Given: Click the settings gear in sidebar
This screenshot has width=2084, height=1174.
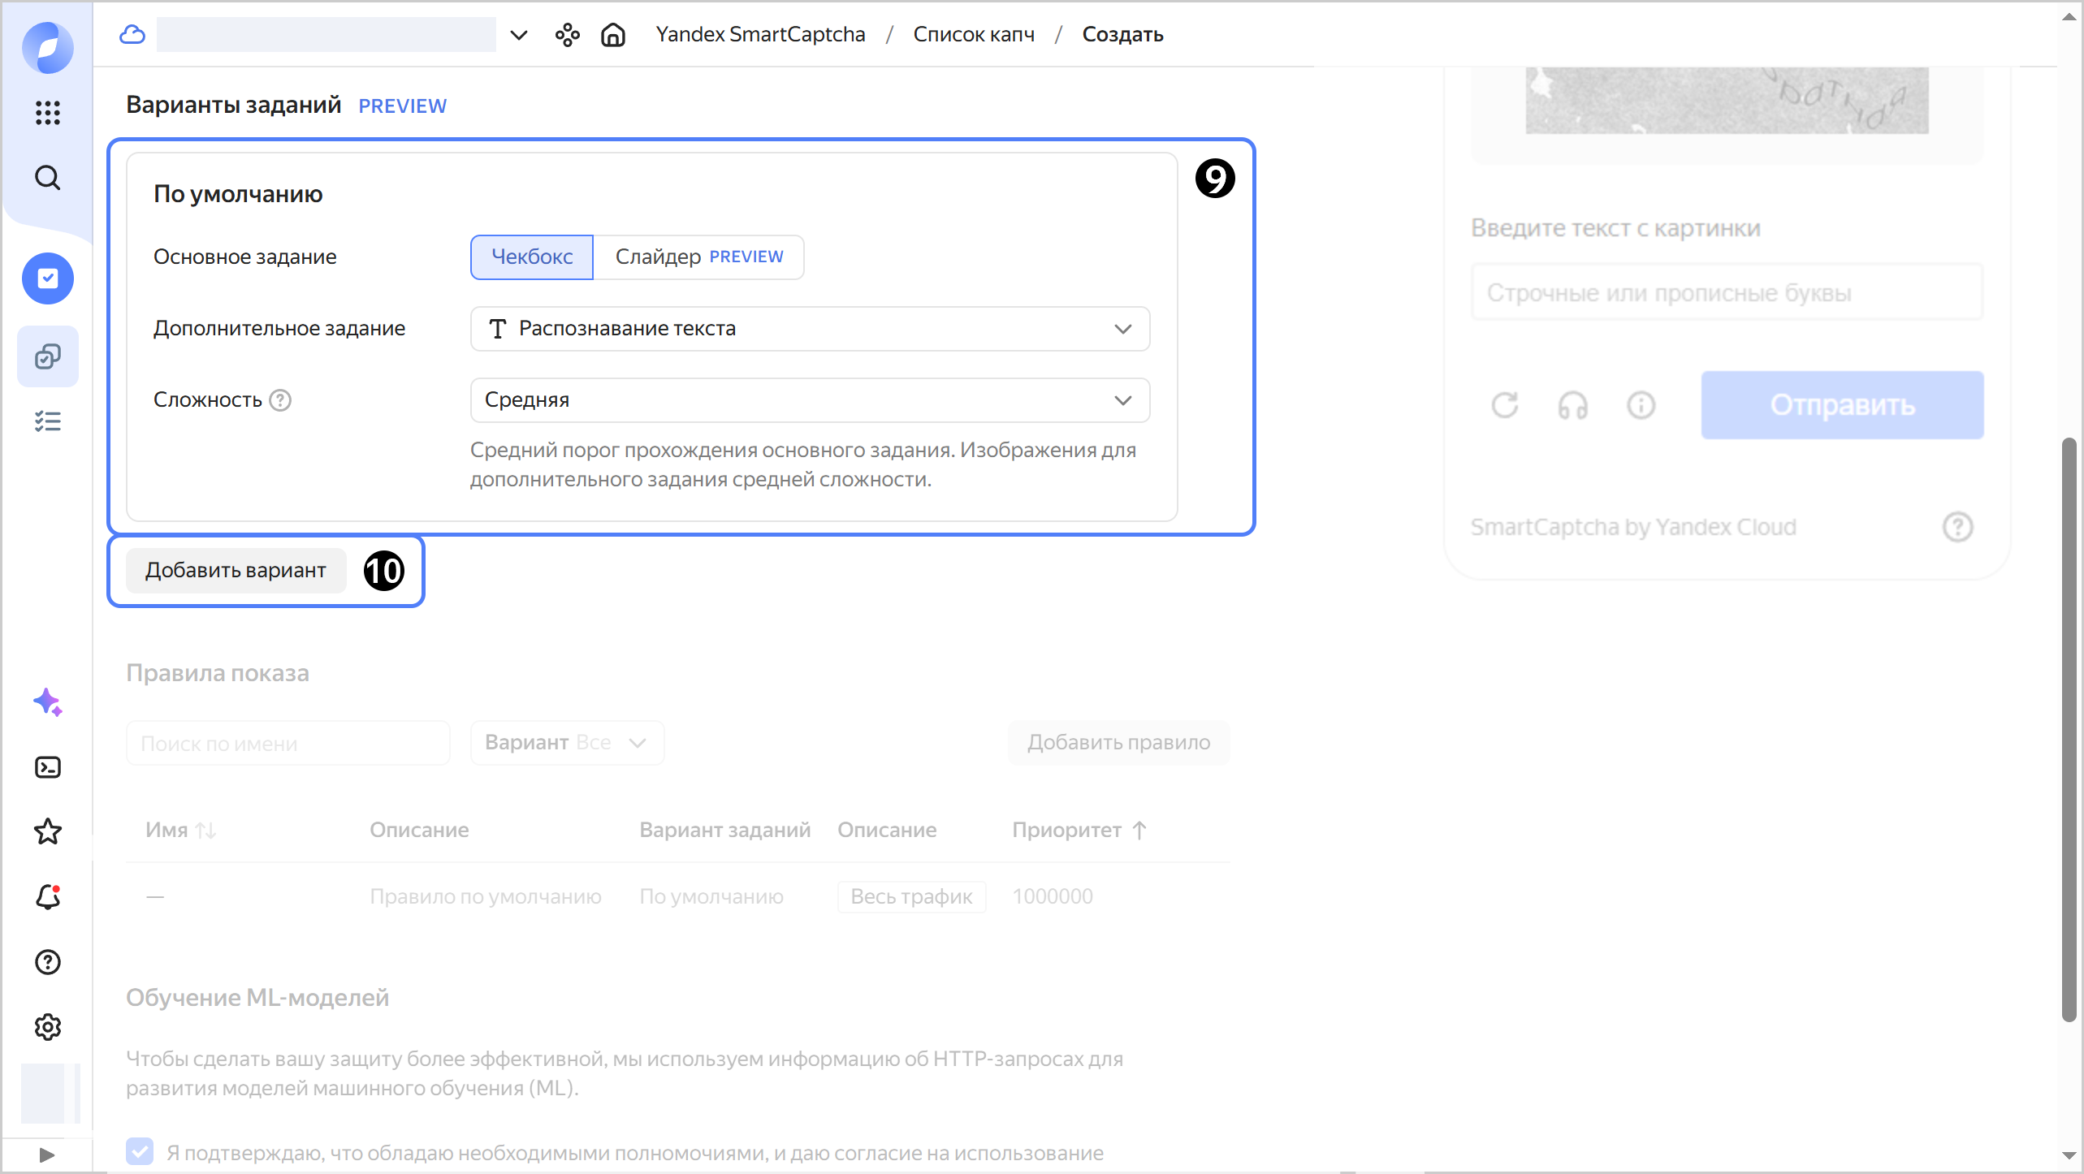Looking at the screenshot, I should point(48,1027).
